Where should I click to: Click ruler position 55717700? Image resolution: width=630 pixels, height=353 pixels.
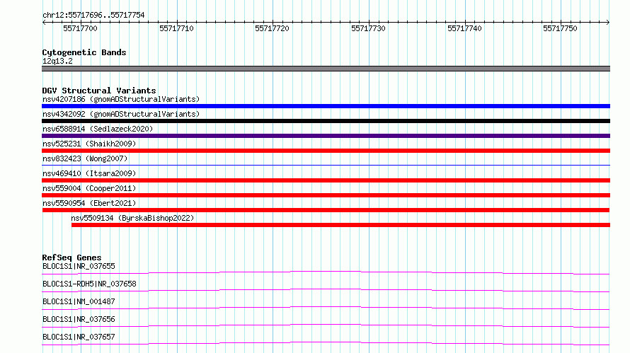[81, 28]
